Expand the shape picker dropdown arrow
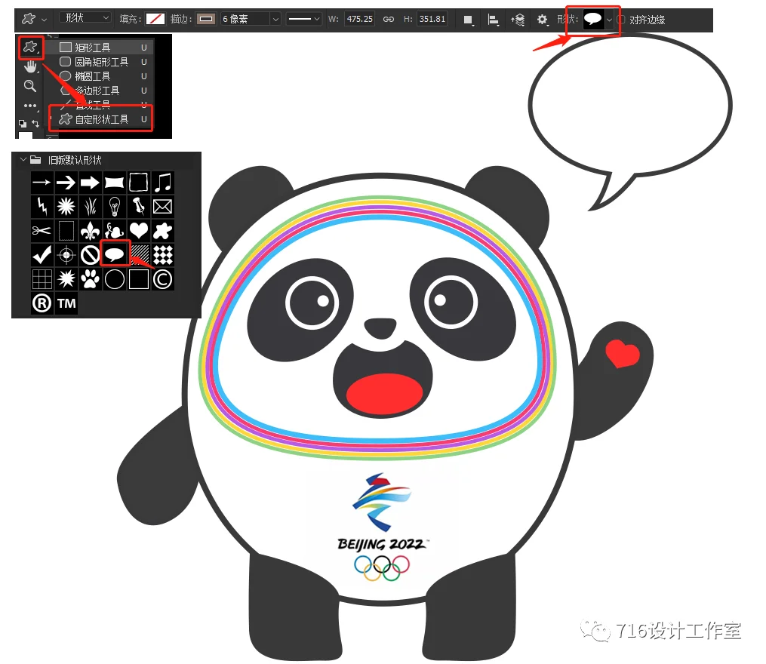This screenshot has height=664, width=766. [x=609, y=20]
